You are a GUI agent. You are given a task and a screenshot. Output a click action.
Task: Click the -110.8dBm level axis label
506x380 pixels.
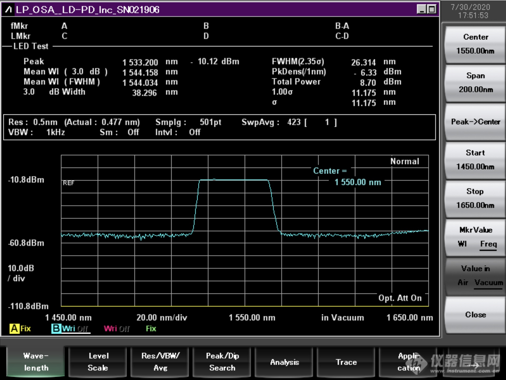(x=28, y=306)
